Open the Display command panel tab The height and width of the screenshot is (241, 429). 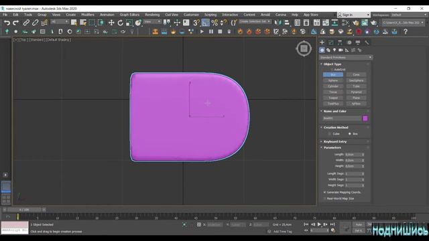[358, 42]
